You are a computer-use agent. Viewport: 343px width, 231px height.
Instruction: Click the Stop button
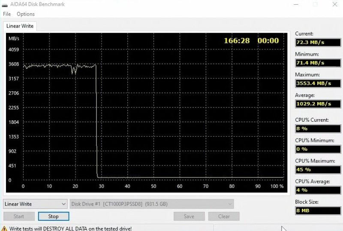coord(54,216)
